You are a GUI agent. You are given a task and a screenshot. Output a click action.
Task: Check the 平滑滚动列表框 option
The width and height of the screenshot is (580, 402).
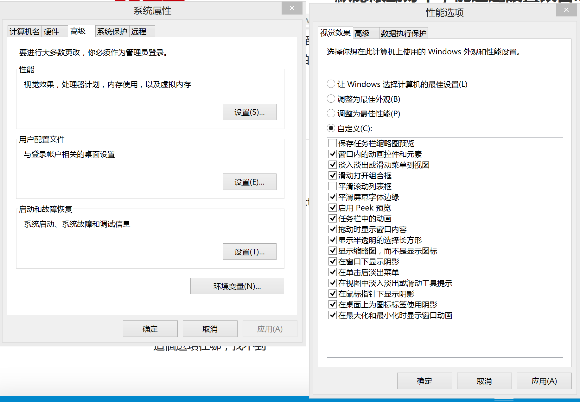click(333, 186)
